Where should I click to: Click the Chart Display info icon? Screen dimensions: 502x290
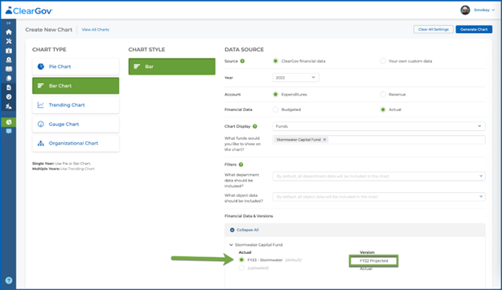[255, 126]
